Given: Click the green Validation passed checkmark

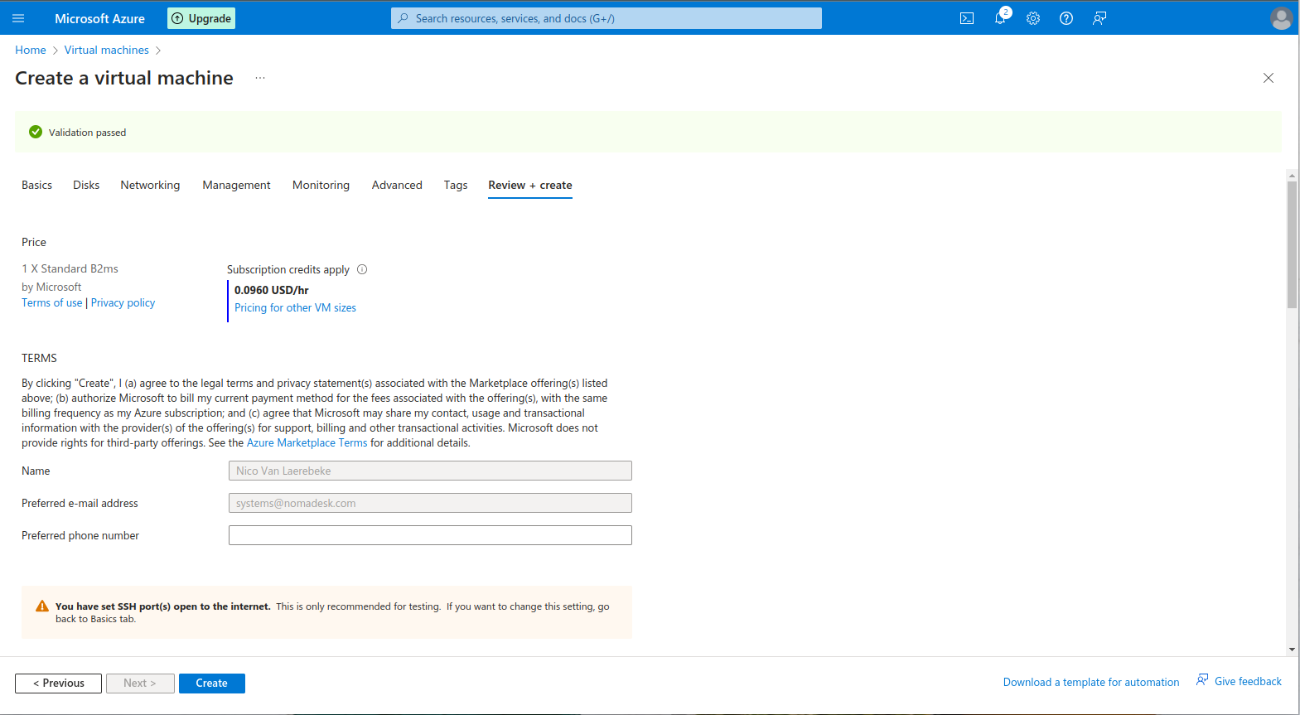Looking at the screenshot, I should 36,132.
